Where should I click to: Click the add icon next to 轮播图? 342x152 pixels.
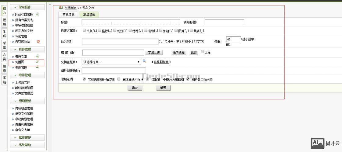38,62
